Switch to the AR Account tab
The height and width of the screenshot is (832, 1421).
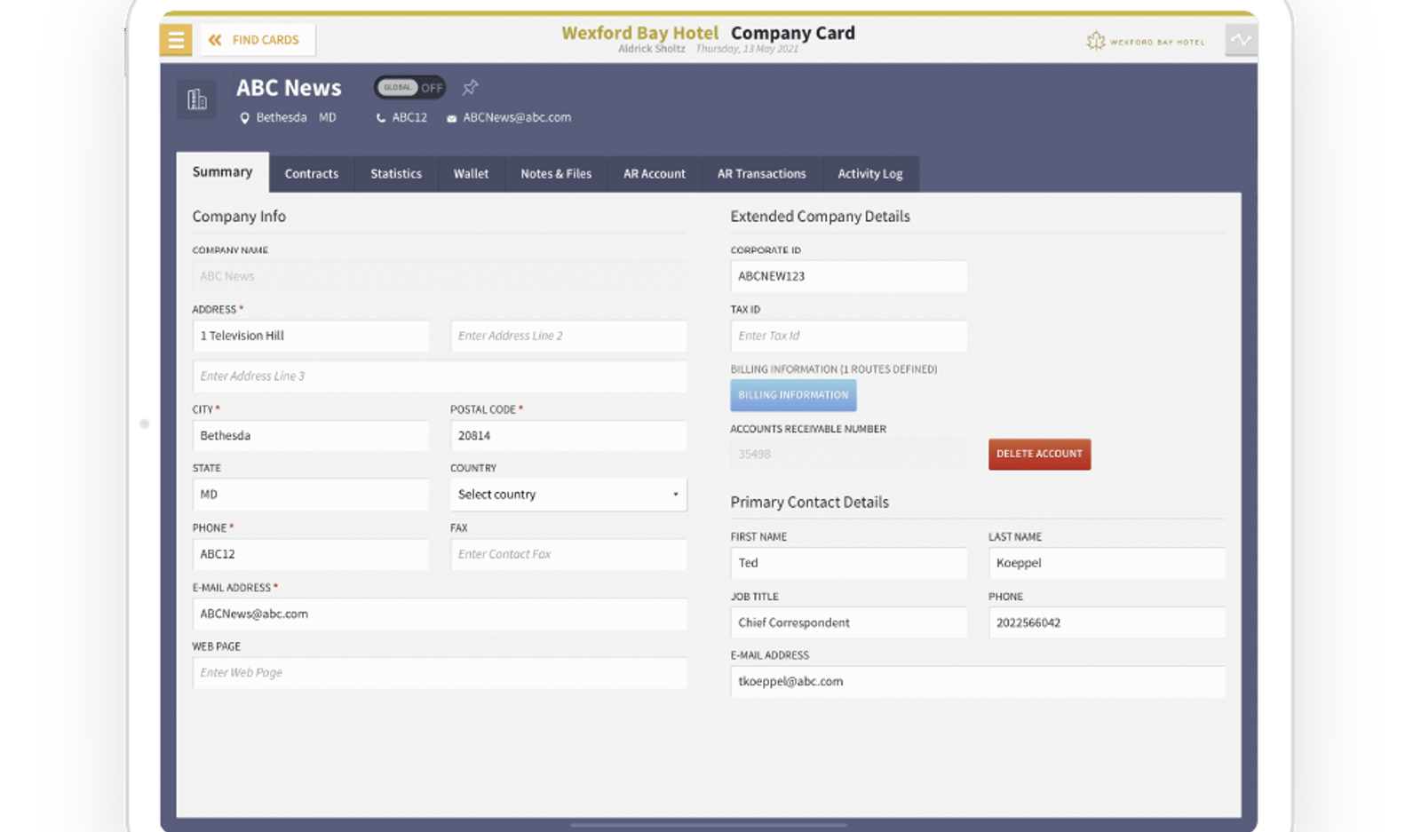(x=655, y=174)
